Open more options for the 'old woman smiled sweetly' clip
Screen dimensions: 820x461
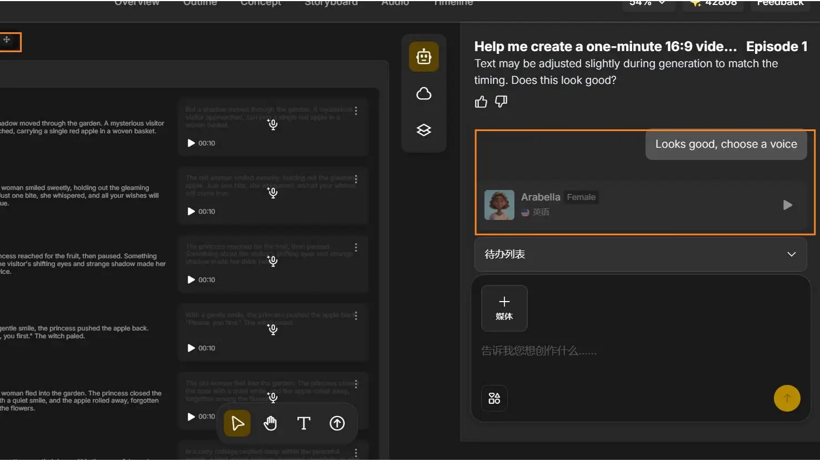[356, 179]
